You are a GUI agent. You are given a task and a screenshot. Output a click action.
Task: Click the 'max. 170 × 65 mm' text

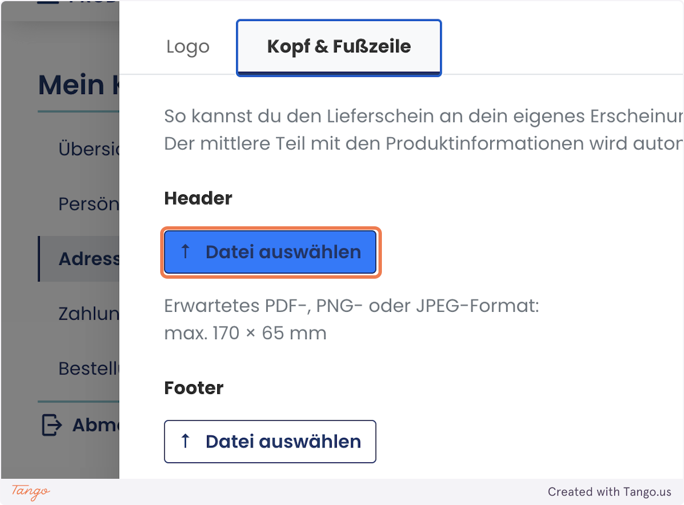pyautogui.click(x=245, y=333)
